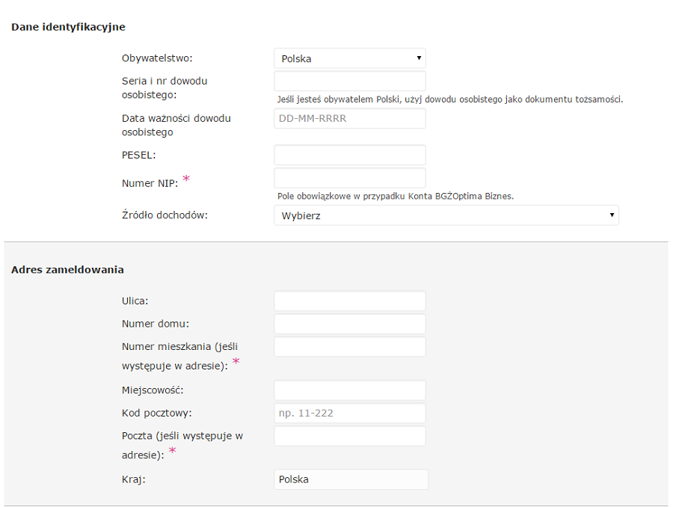Click the pink asterisk after Poczta label

pyautogui.click(x=172, y=450)
